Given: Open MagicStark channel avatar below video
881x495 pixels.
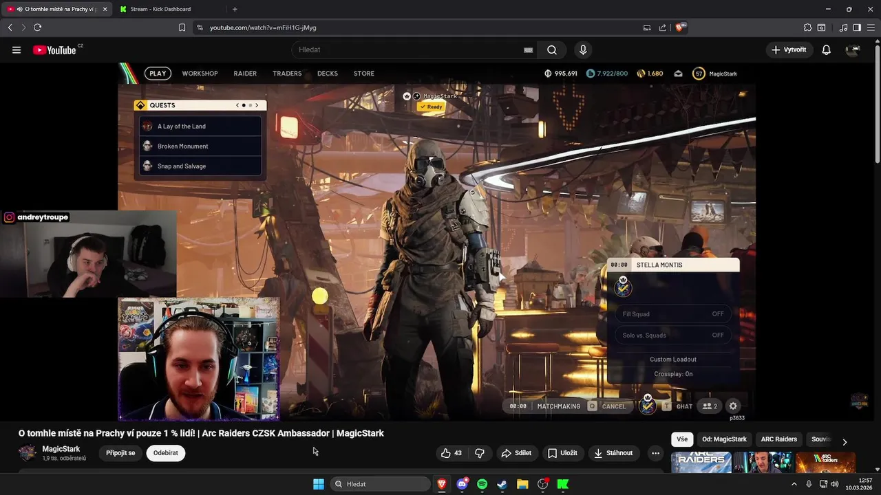Looking at the screenshot, I should tap(28, 452).
